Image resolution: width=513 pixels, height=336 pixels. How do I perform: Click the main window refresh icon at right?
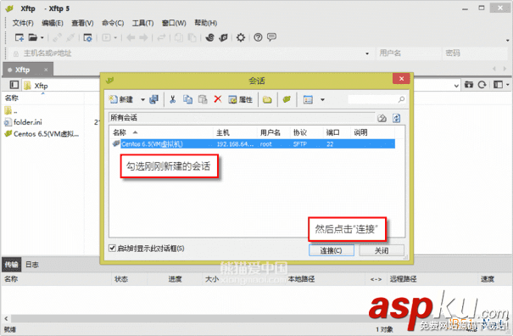(x=482, y=85)
